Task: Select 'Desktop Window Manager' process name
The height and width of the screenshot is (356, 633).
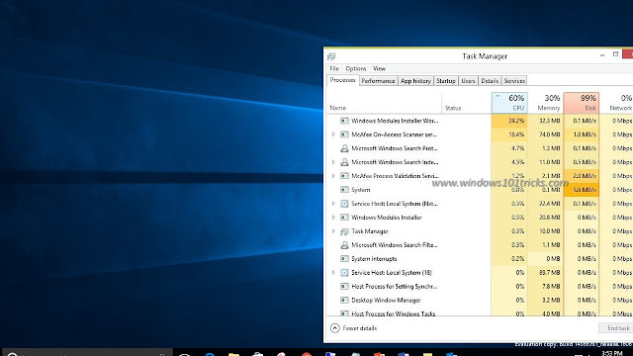Action: 386,300
